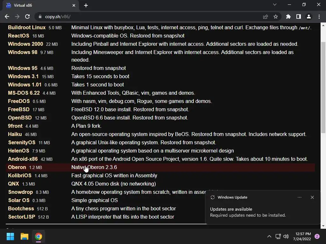Start Bootchess
Image resolution: width=326 pixels, height=244 pixels.
[21, 208]
